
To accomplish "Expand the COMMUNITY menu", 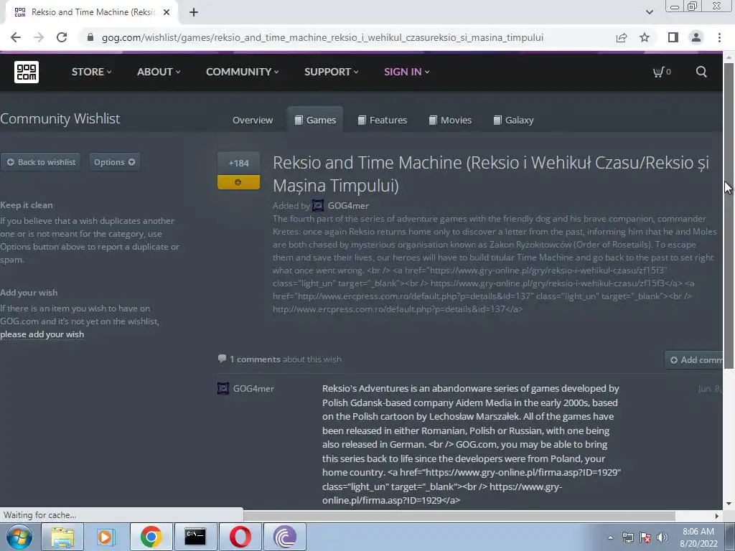I will [x=243, y=72].
